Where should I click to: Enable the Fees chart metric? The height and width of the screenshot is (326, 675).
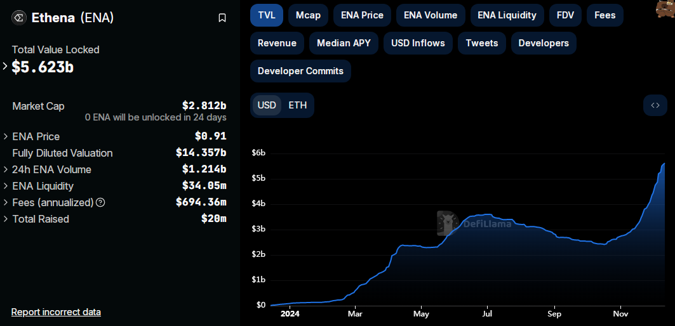[x=605, y=15]
